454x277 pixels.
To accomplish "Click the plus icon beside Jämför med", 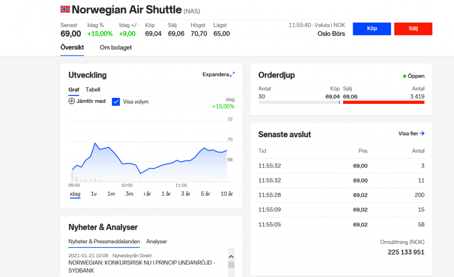I will point(72,101).
